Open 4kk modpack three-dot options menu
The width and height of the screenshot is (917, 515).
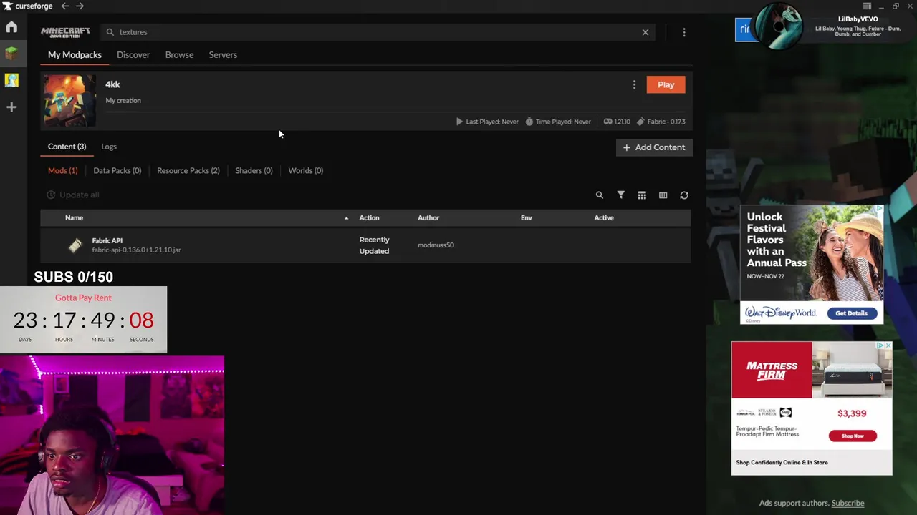634,84
